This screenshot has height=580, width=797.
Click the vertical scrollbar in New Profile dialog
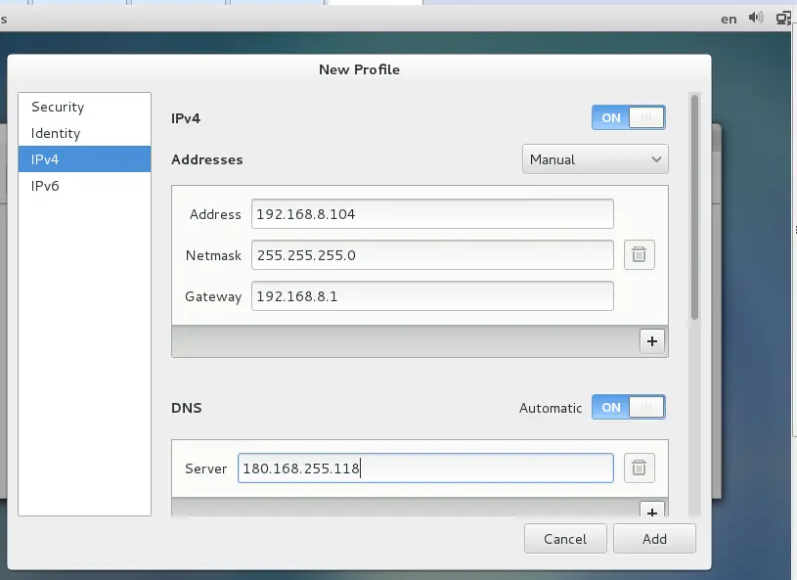point(694,207)
